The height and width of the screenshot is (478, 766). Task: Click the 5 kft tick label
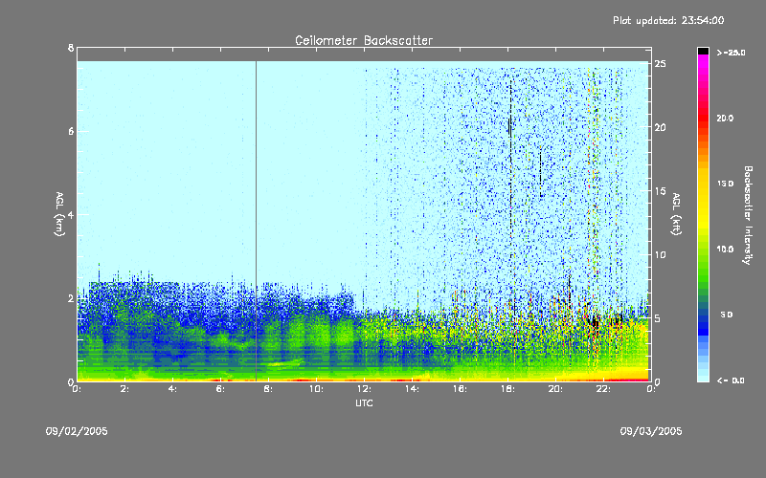pyautogui.click(x=658, y=318)
